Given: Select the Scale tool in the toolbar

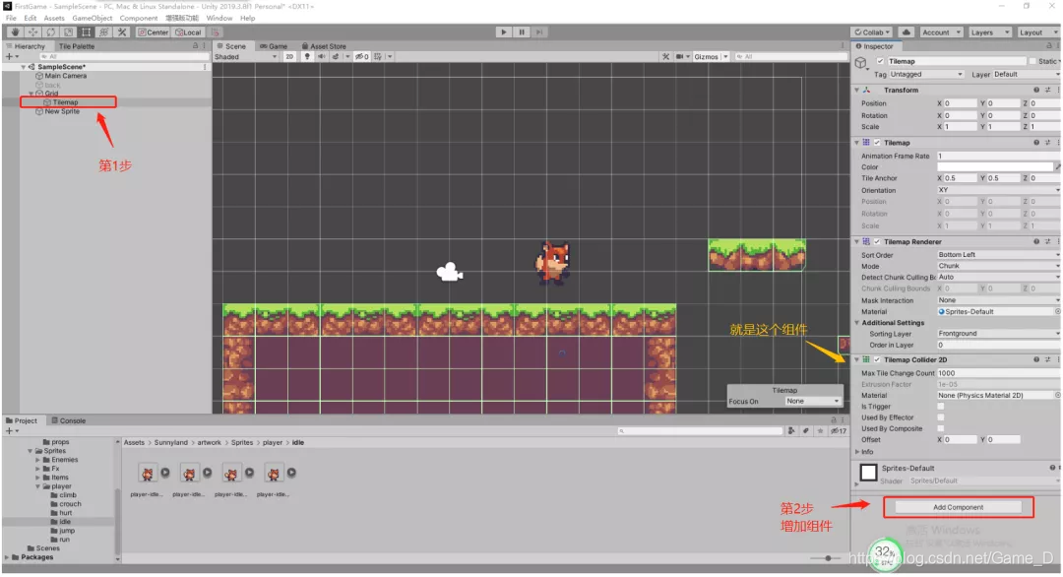Looking at the screenshot, I should point(68,32).
